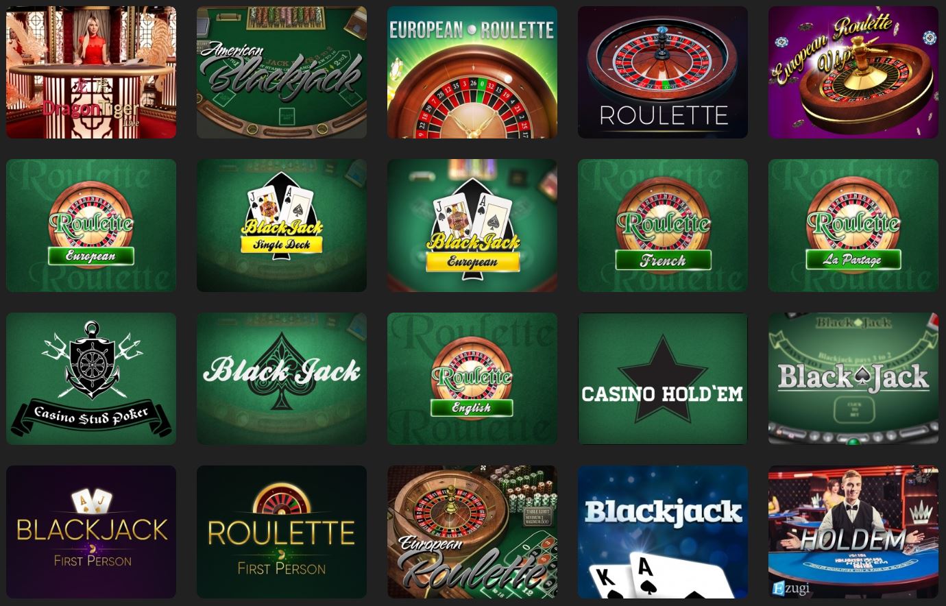Screen dimensions: 946x606
Task: Select the Roulette English game
Action: [472, 379]
